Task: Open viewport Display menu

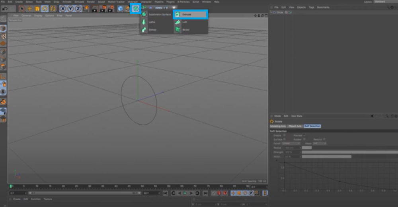Action: tap(38, 16)
